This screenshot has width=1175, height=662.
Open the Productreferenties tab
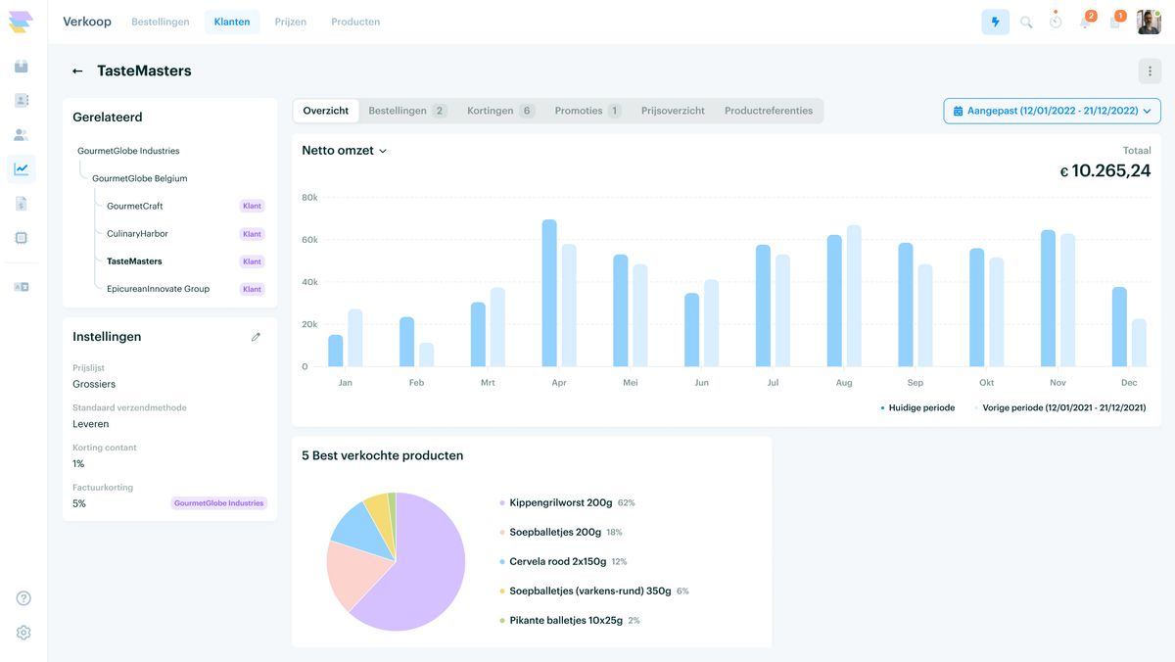(769, 111)
